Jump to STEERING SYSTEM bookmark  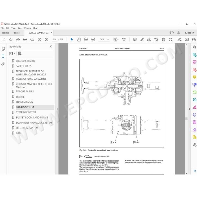pyautogui.click(x=26, y=112)
